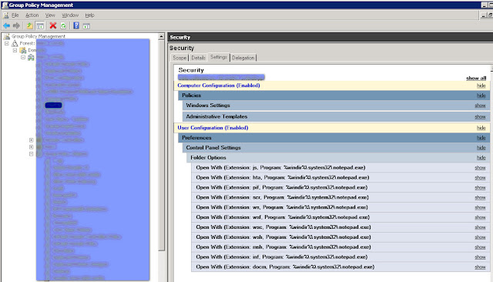Click the title bar Group Policy Management icon
The image size is (493, 282).
(5, 5)
